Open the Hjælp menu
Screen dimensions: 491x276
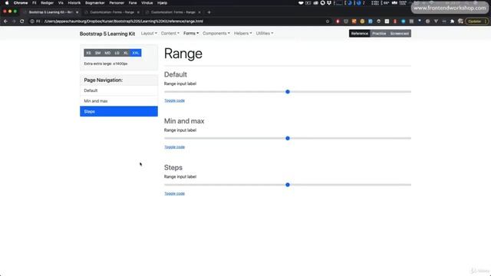click(x=162, y=3)
